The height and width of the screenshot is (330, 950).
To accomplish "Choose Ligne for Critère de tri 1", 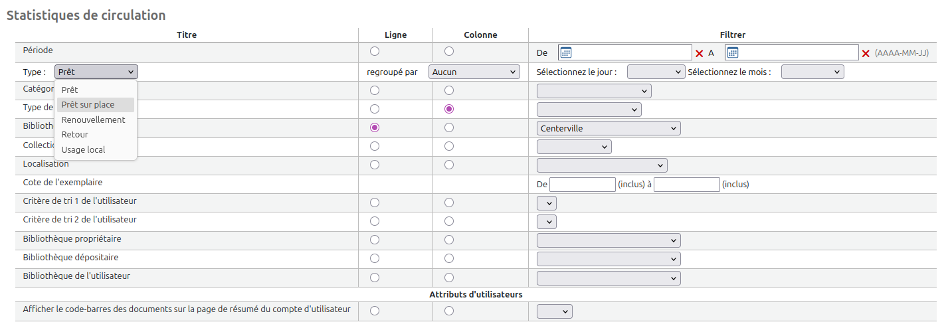I will (x=375, y=203).
